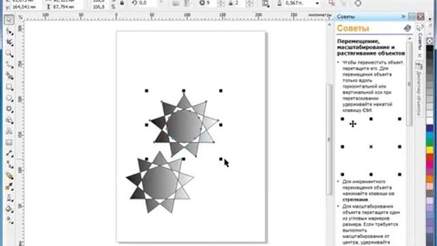Select the Ellipse tool
This screenshot has width=437, height=246.
(9, 98)
